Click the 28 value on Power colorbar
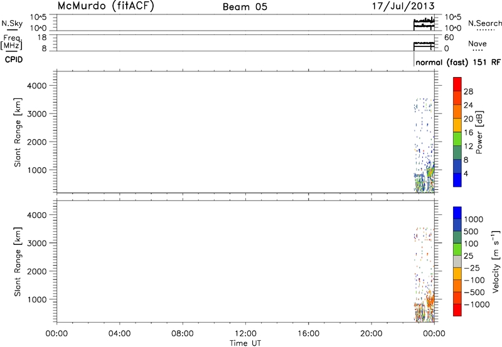This screenshot has height=347, width=502. 468,91
